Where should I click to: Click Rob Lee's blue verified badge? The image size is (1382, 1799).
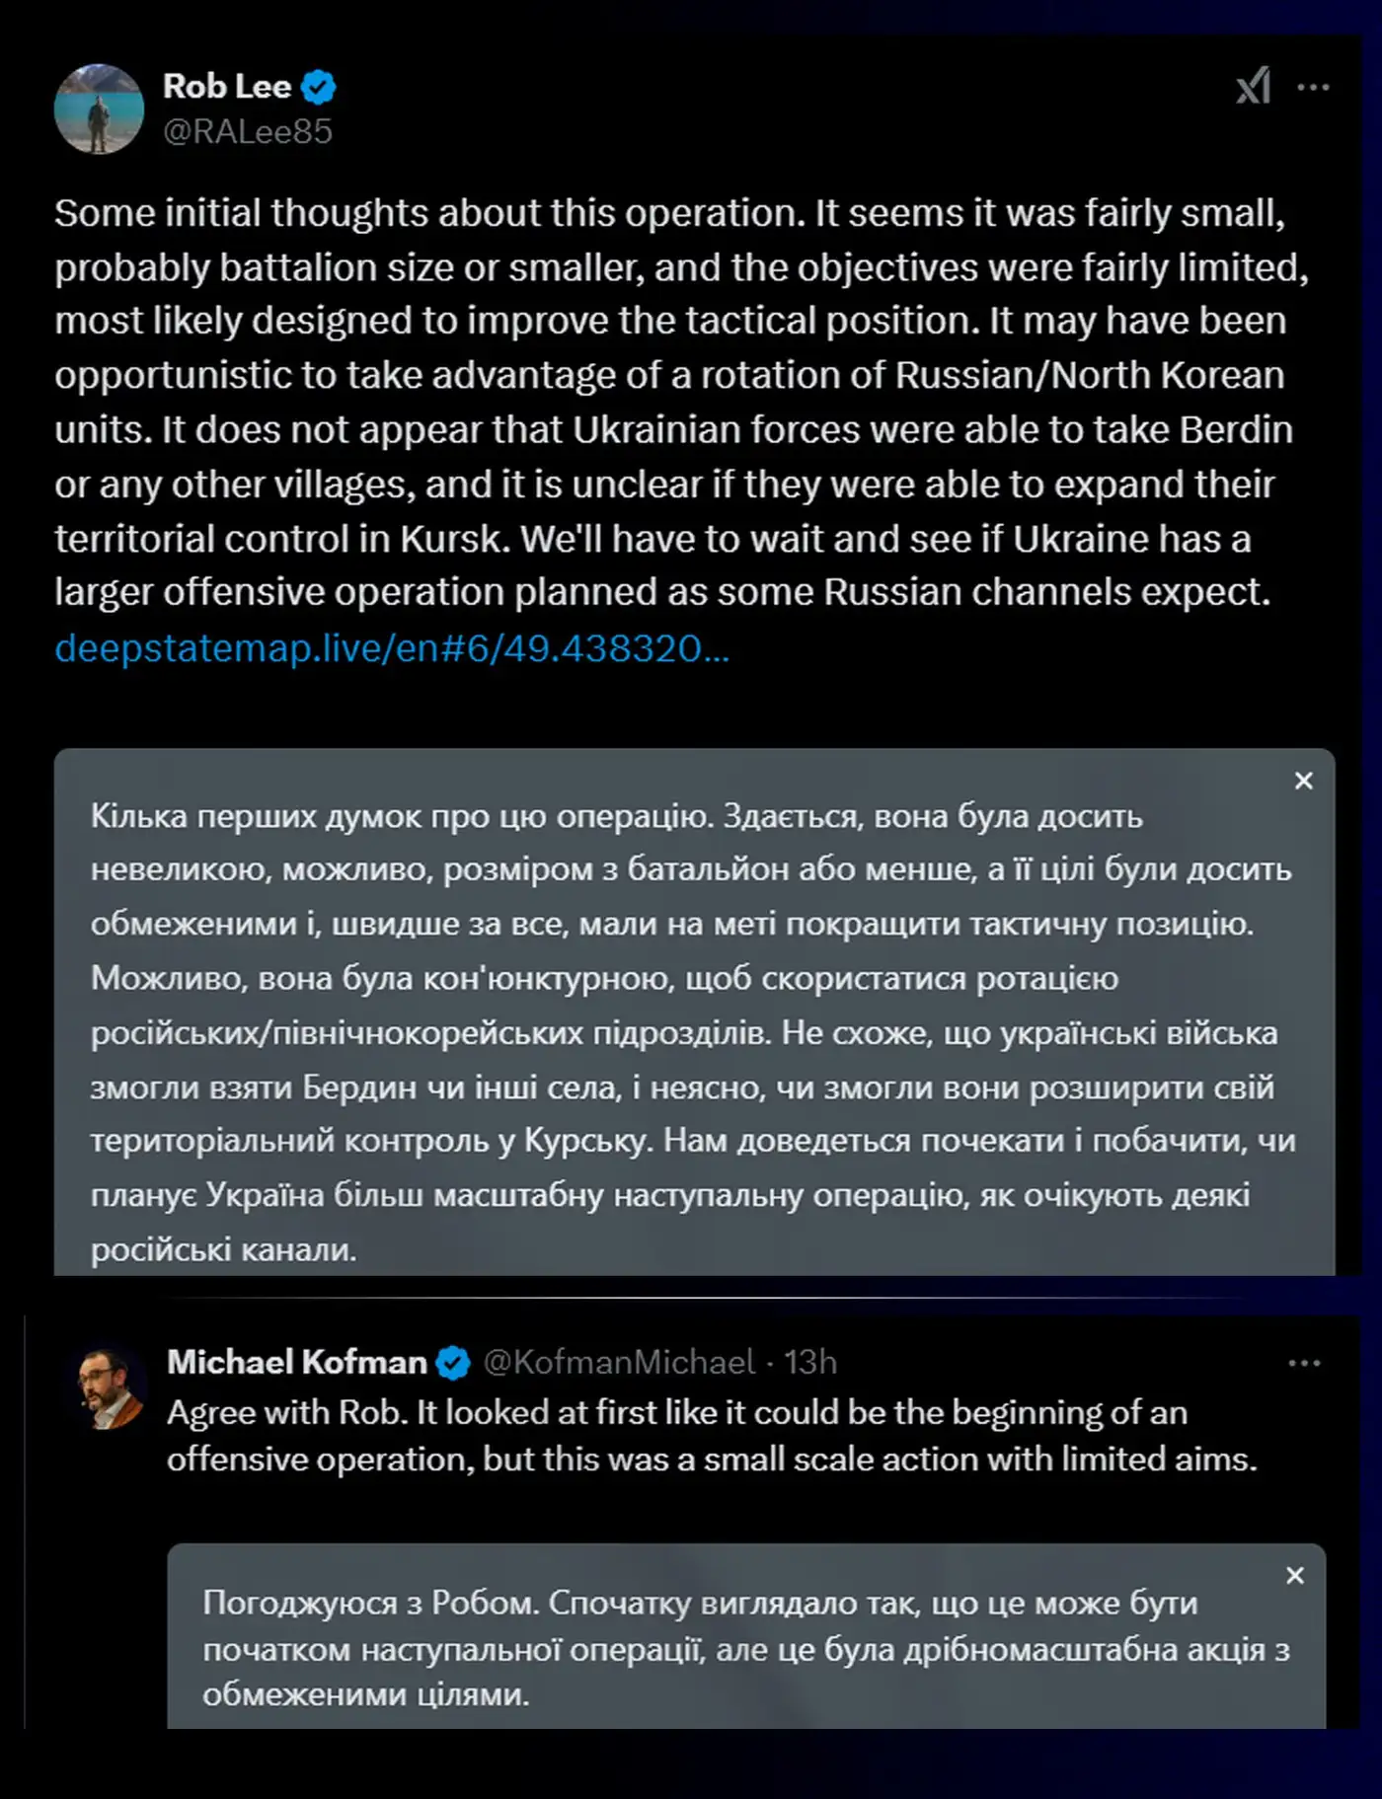pos(318,87)
